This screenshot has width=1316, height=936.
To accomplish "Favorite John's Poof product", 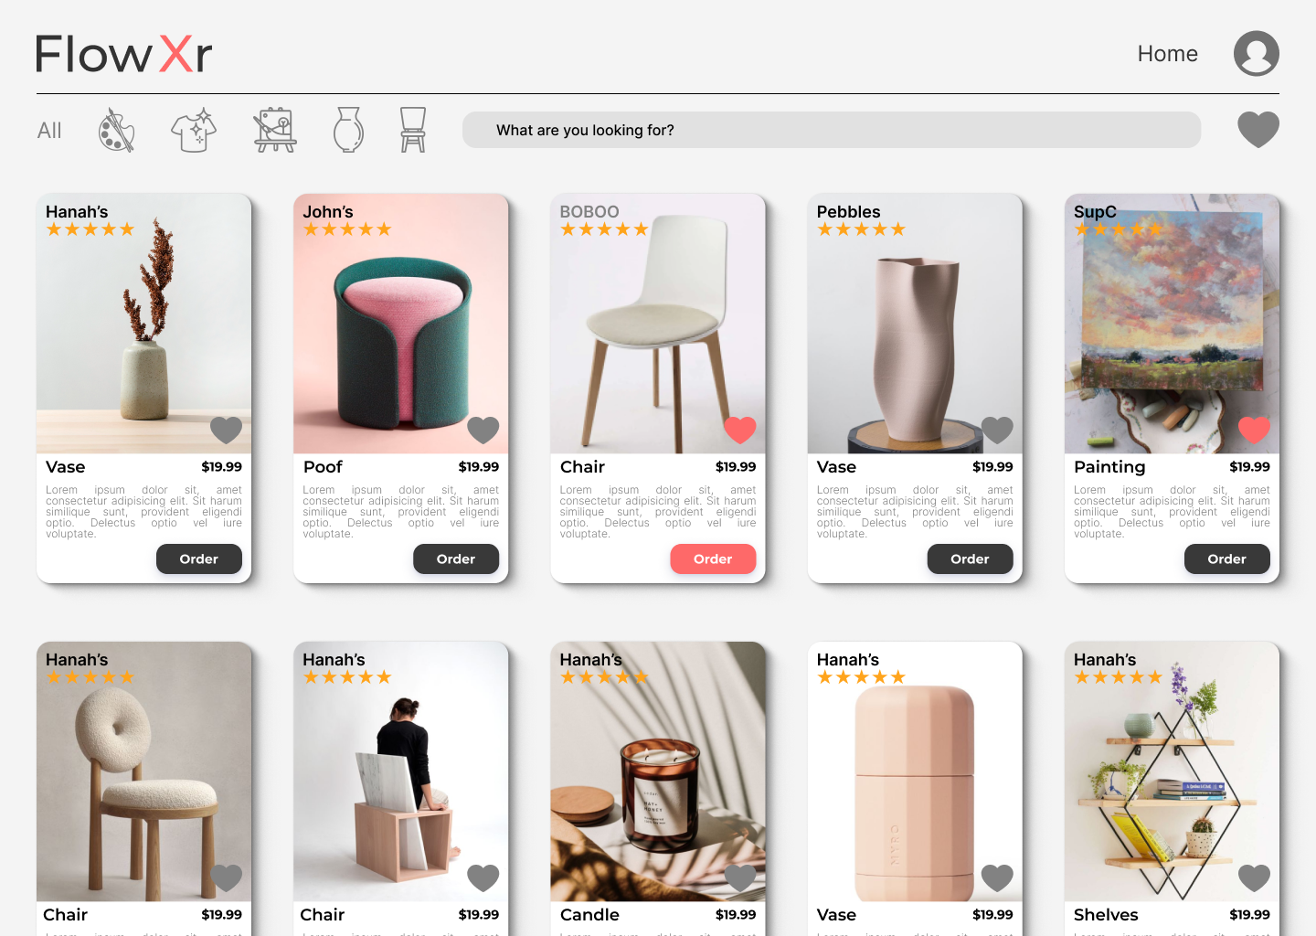I will coord(483,430).
